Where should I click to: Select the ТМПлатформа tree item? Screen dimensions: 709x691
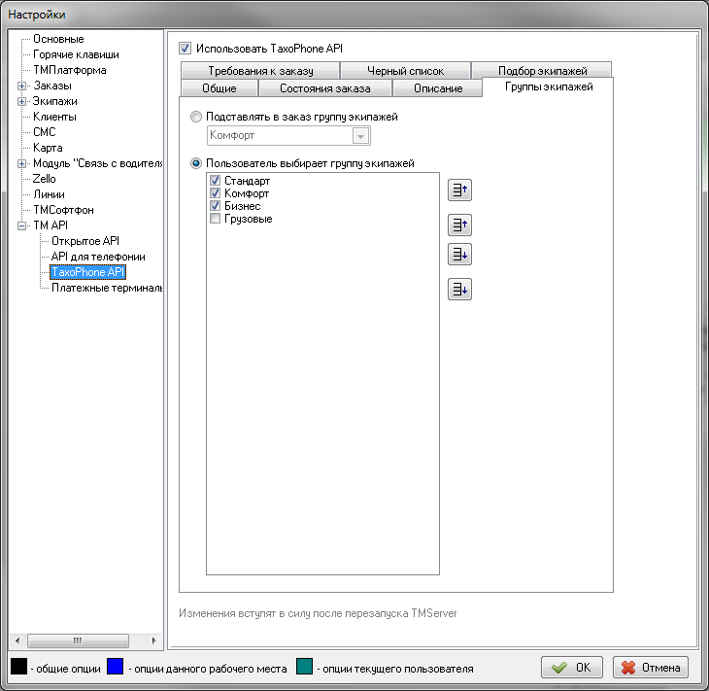(70, 70)
